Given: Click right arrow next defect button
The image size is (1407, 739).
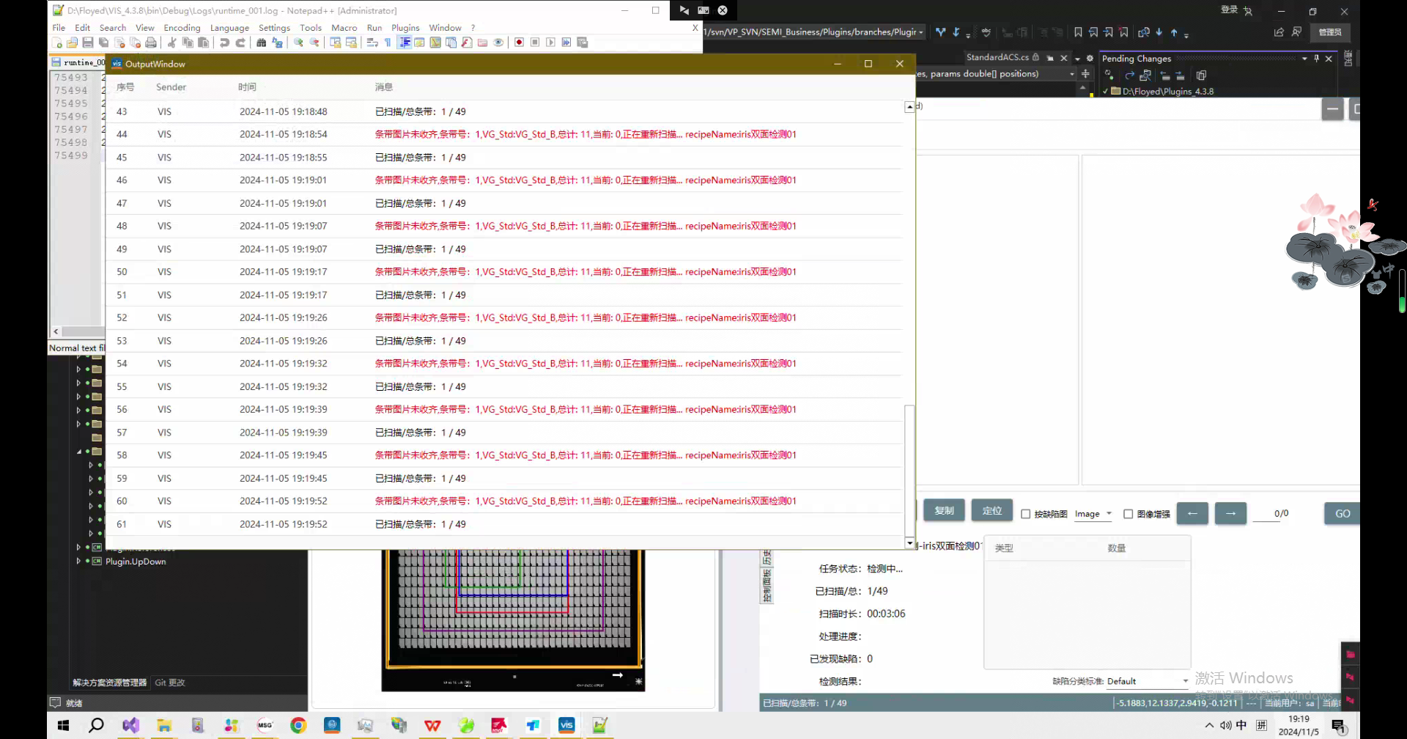Looking at the screenshot, I should tap(1230, 513).
